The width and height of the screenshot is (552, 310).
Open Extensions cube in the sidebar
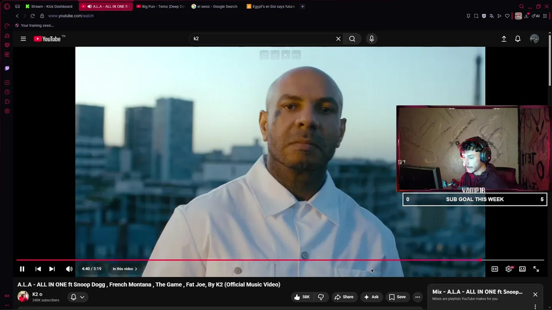pyautogui.click(x=7, y=101)
